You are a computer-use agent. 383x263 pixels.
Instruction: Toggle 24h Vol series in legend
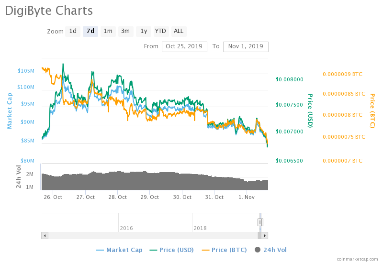click(x=270, y=250)
